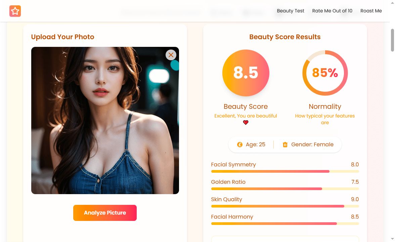Click the "Gender: Female" text
Image resolution: width=395 pixels, height=242 pixels.
click(312, 145)
